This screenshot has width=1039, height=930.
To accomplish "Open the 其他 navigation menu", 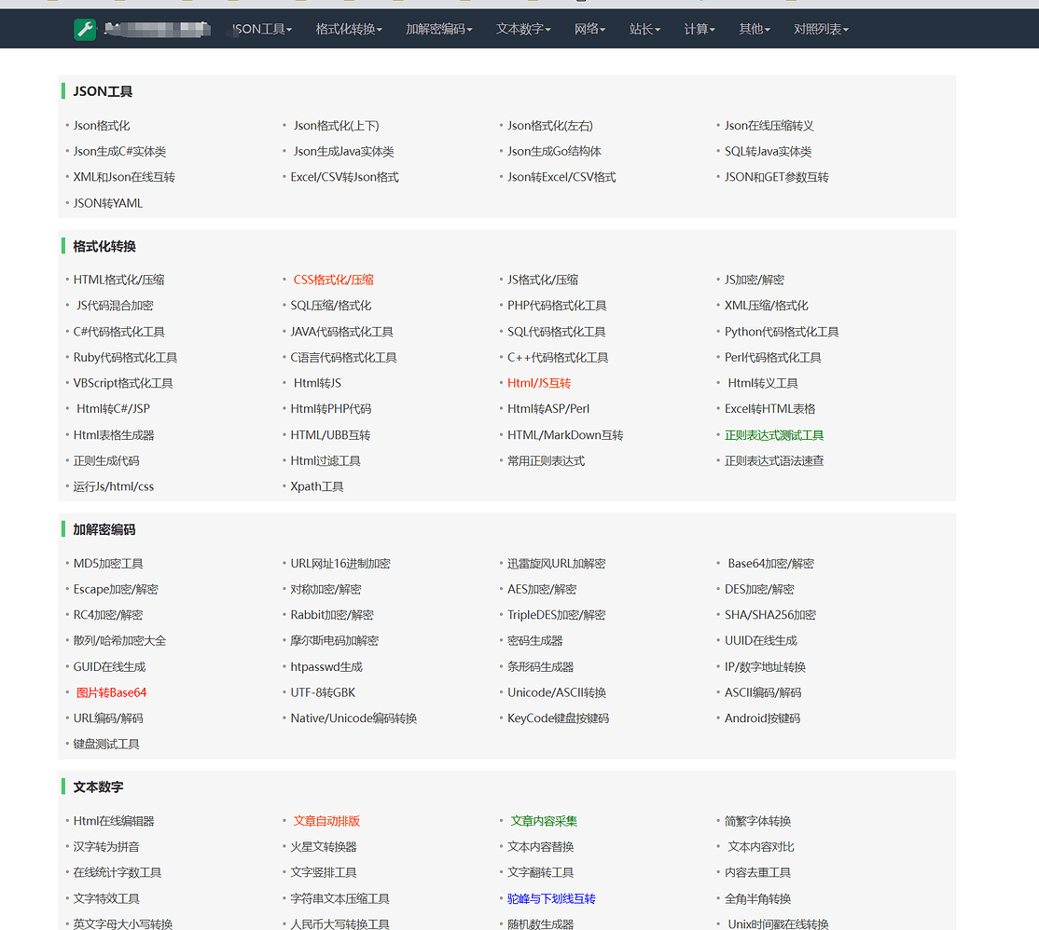I will pyautogui.click(x=755, y=30).
